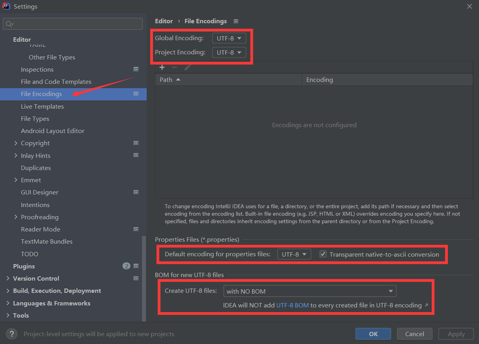This screenshot has height=344, width=479.
Task: Click the external link arrow after UTF-8 encoding text
Action: click(x=426, y=305)
